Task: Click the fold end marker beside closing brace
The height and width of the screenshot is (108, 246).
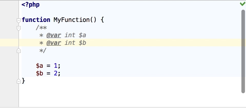Action: 19,81
